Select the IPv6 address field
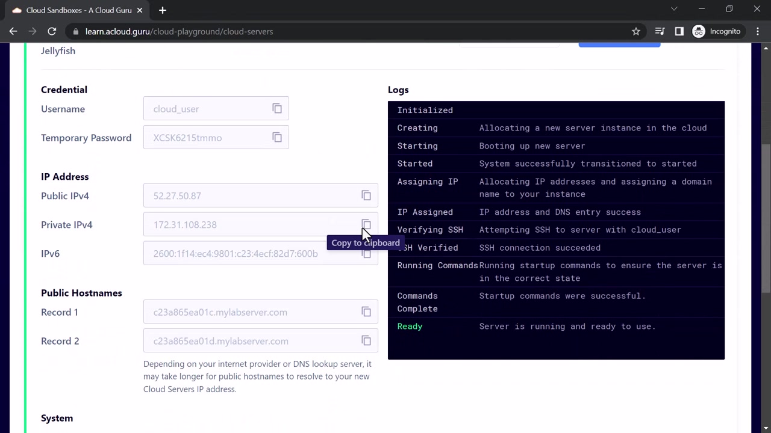The image size is (771, 433). (261, 253)
